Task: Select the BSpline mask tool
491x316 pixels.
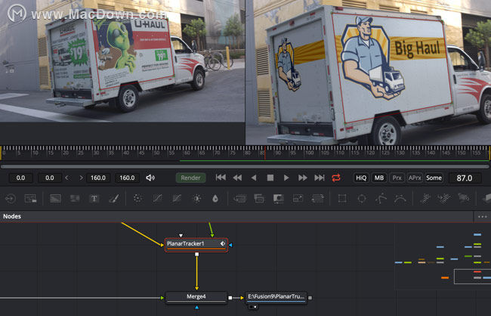Action: (400, 198)
